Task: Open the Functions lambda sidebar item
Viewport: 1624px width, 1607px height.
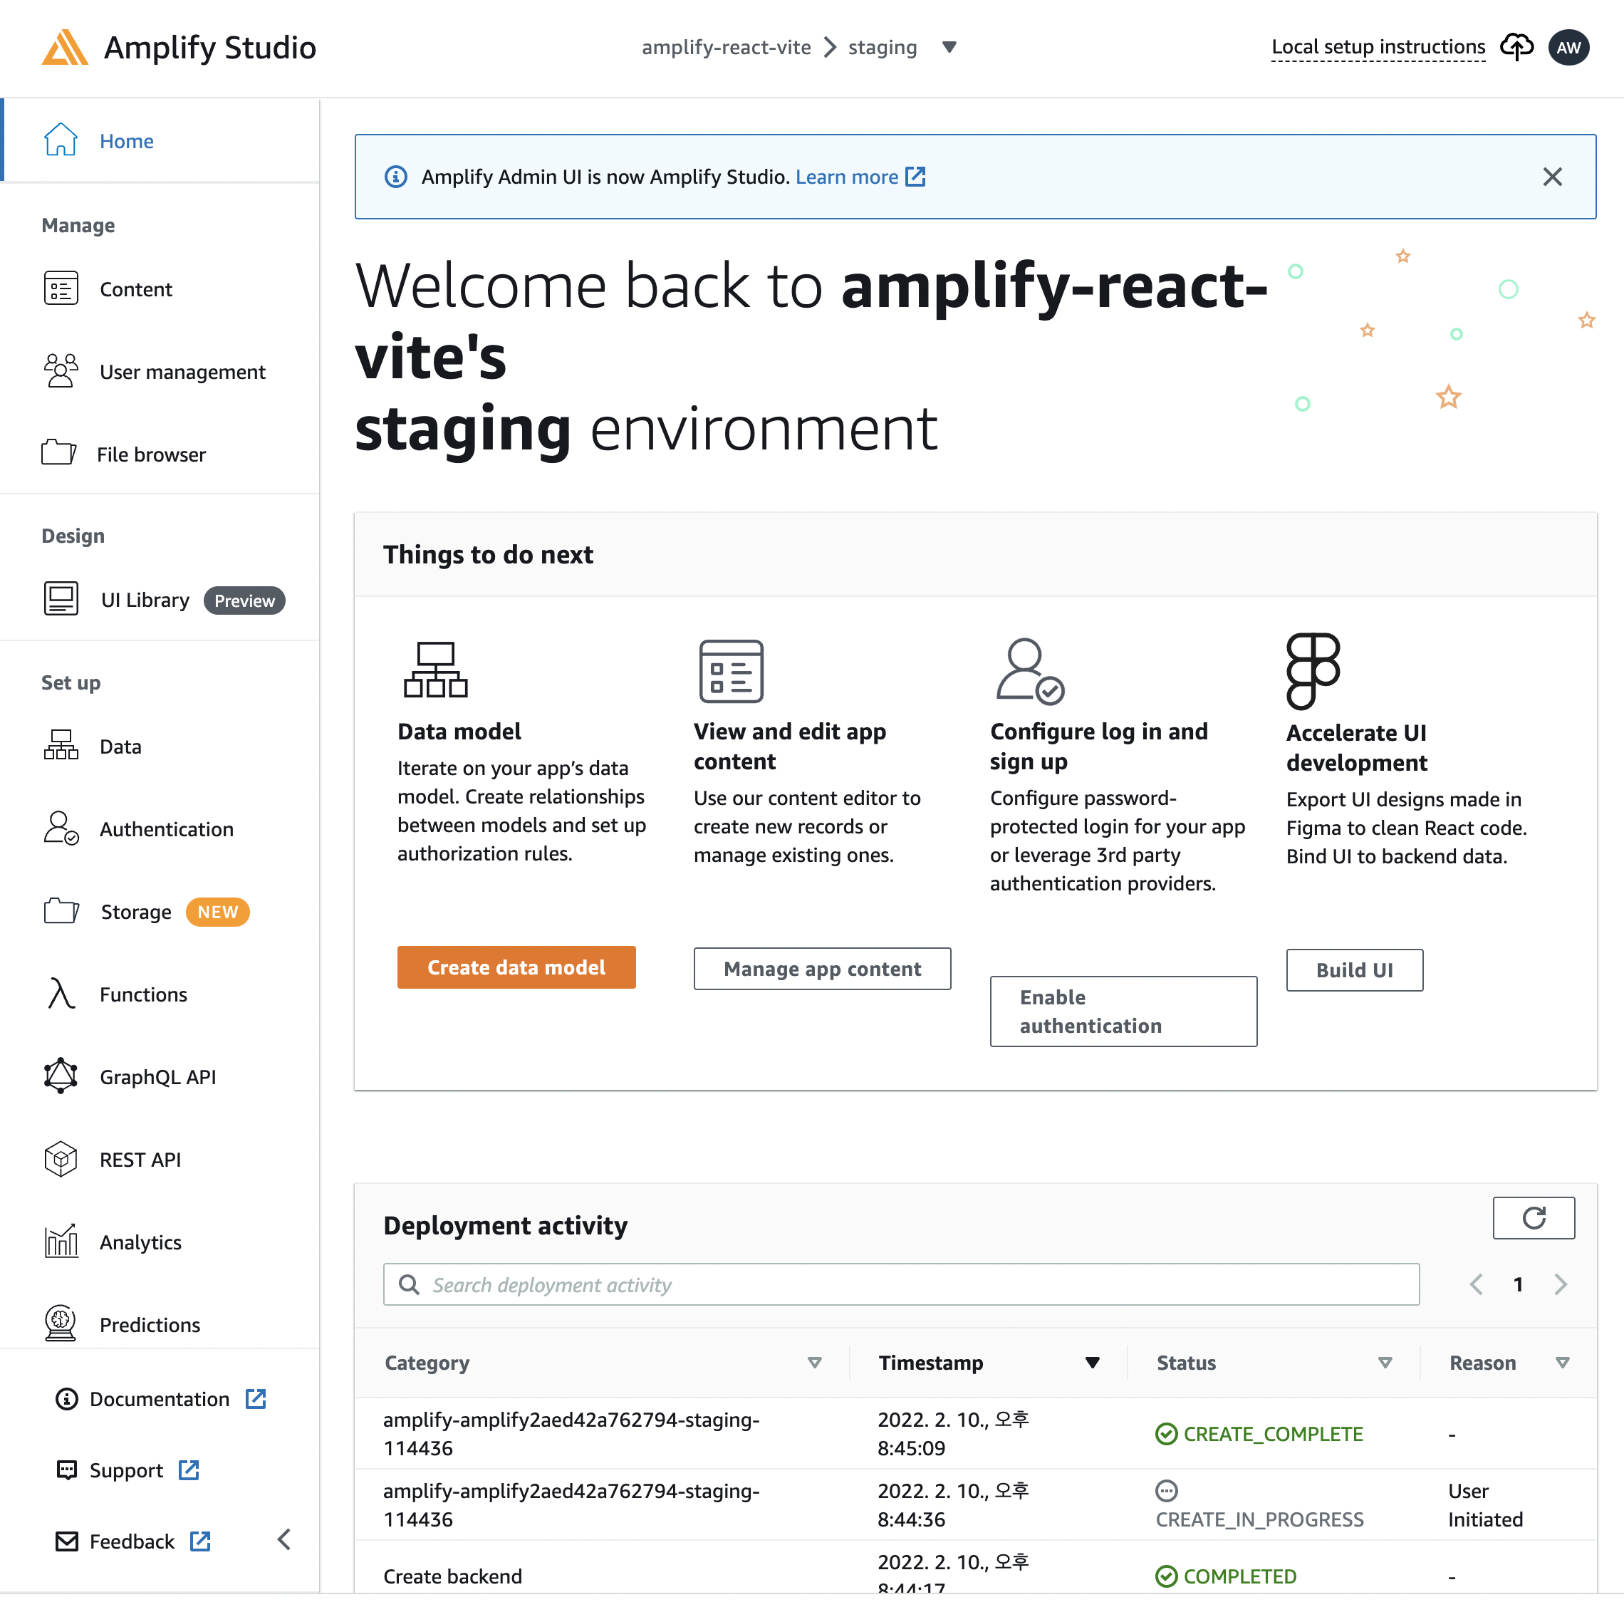Action: (143, 994)
